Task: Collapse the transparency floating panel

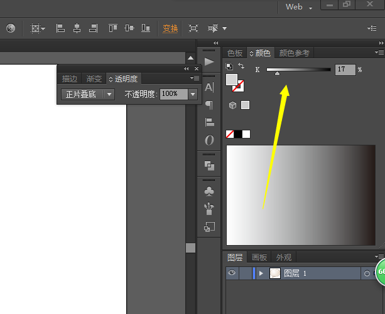Action: click(187, 69)
